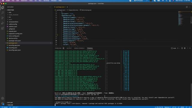The width and height of the screenshot is (192, 108).
Task: Open the Selection menu
Action: [x=24, y=1]
